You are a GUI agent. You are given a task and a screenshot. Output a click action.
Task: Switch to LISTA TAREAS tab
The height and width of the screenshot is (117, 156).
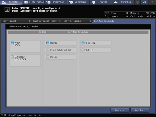pyautogui.click(x=33, y=2)
